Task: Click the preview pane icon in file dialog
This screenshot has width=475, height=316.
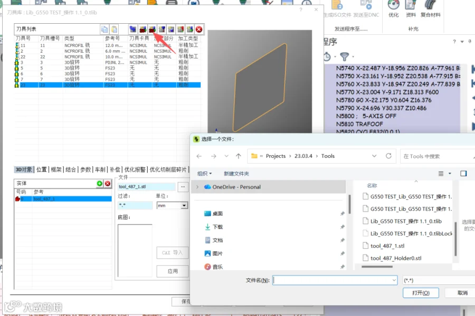Action: [463, 174]
